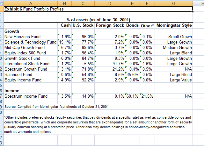Click the 'Other includes preferred stocks' footnote
This screenshot has height=146, width=204.
click(98, 125)
